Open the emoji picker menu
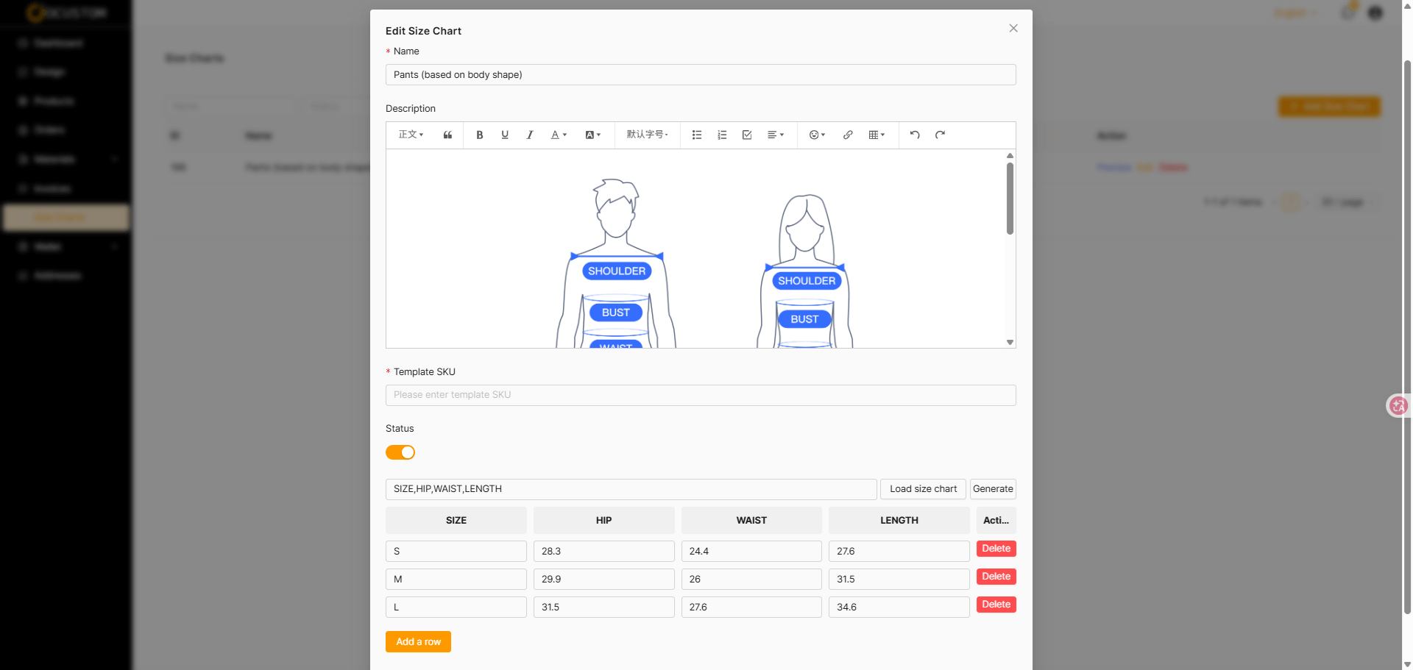Viewport: 1413px width, 670px height. pyautogui.click(x=817, y=135)
